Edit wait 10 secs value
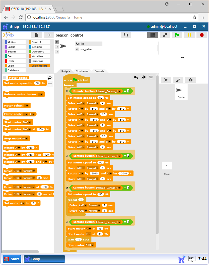The image size is (209, 265). [78, 240]
